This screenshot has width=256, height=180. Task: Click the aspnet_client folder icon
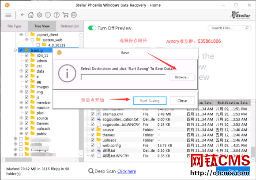click(33, 34)
